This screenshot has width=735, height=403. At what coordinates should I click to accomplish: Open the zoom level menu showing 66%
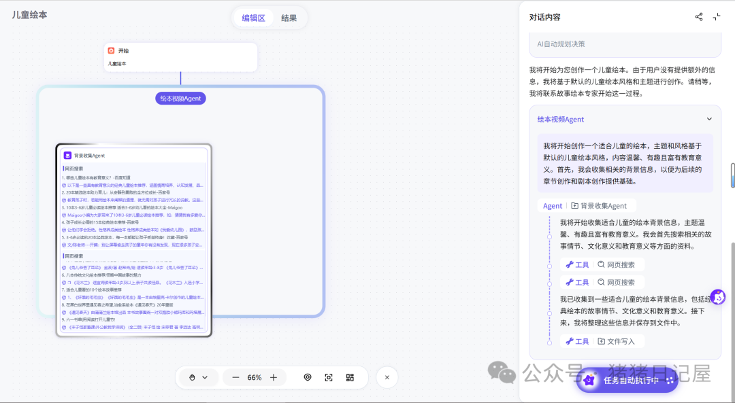pyautogui.click(x=255, y=377)
